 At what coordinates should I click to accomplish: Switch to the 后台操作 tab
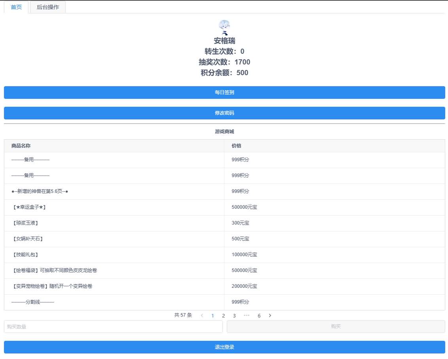click(x=48, y=7)
